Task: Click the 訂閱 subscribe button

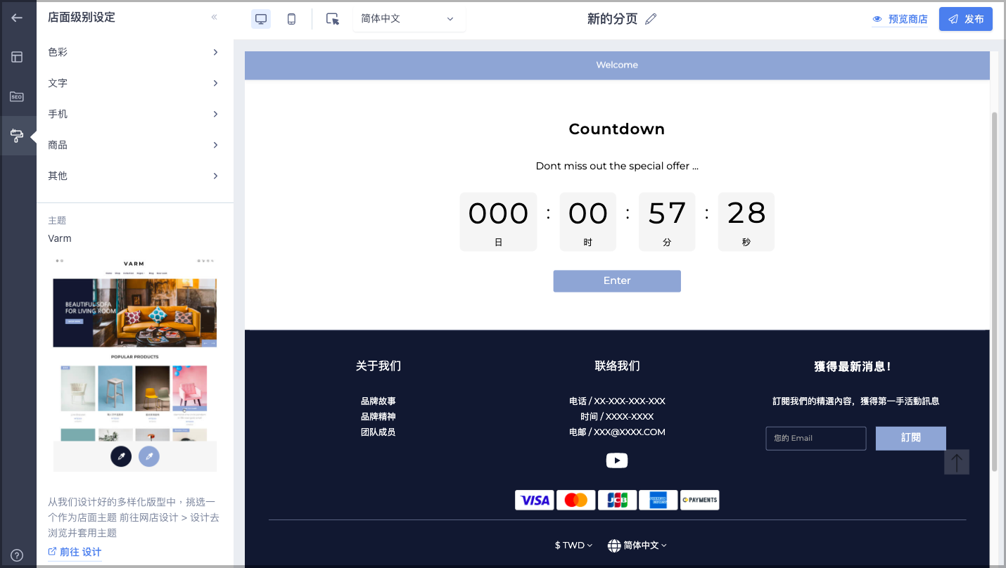Action: tap(911, 438)
